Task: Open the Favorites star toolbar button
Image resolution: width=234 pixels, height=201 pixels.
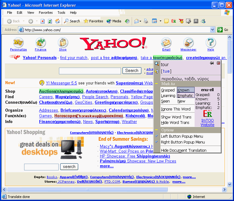Action: 93,21
